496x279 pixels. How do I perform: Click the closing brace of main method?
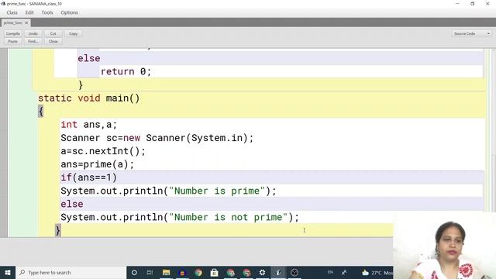(x=57, y=230)
